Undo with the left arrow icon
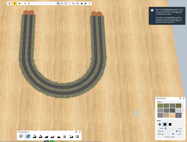 (25, 3)
